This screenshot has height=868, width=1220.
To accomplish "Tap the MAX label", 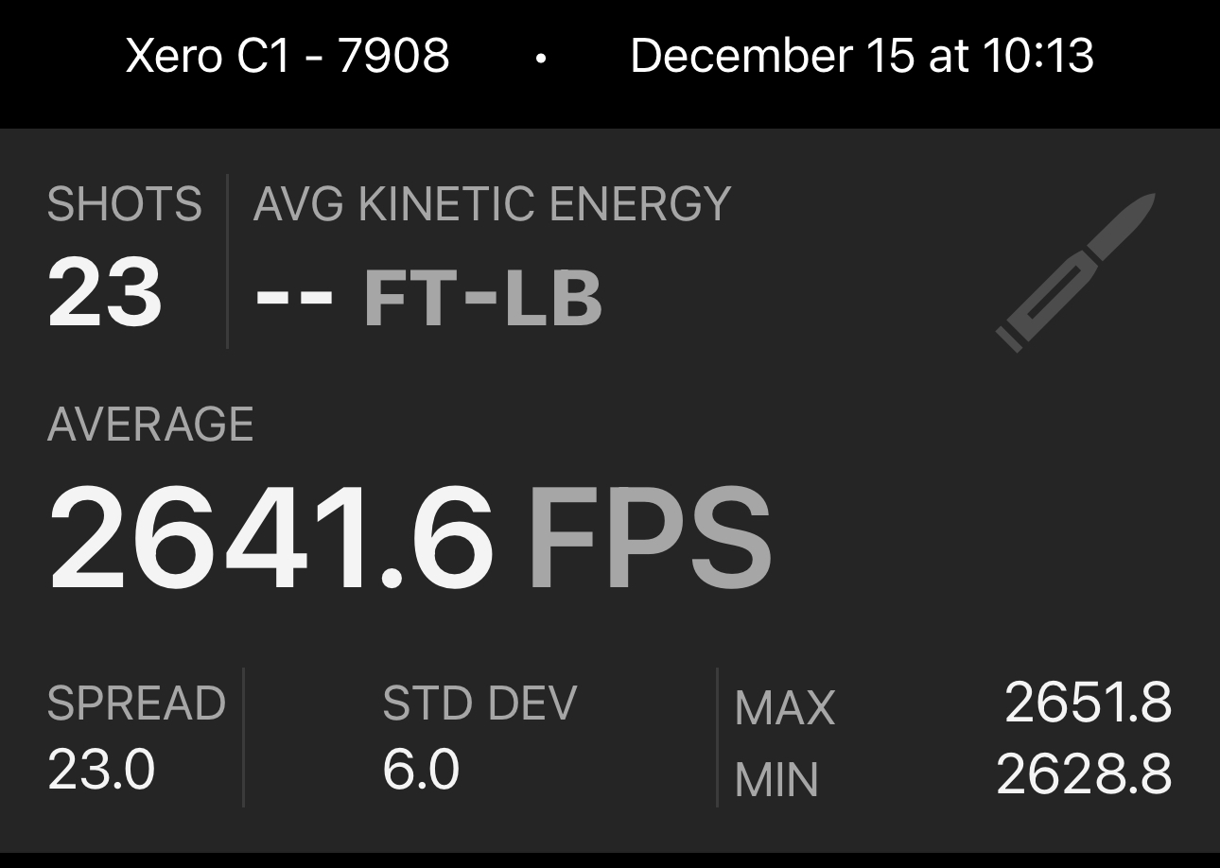I will (785, 707).
